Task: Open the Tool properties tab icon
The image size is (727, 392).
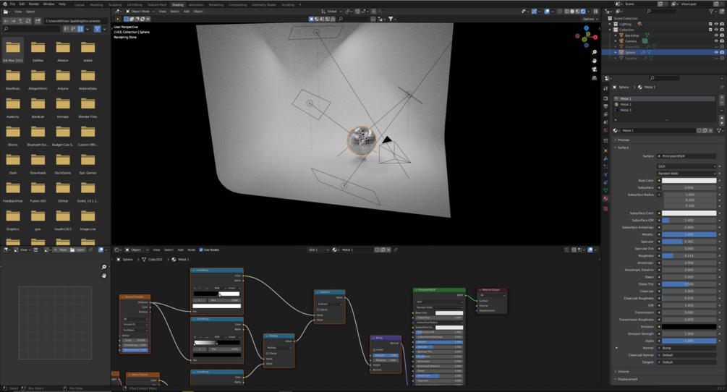Action: pos(605,88)
